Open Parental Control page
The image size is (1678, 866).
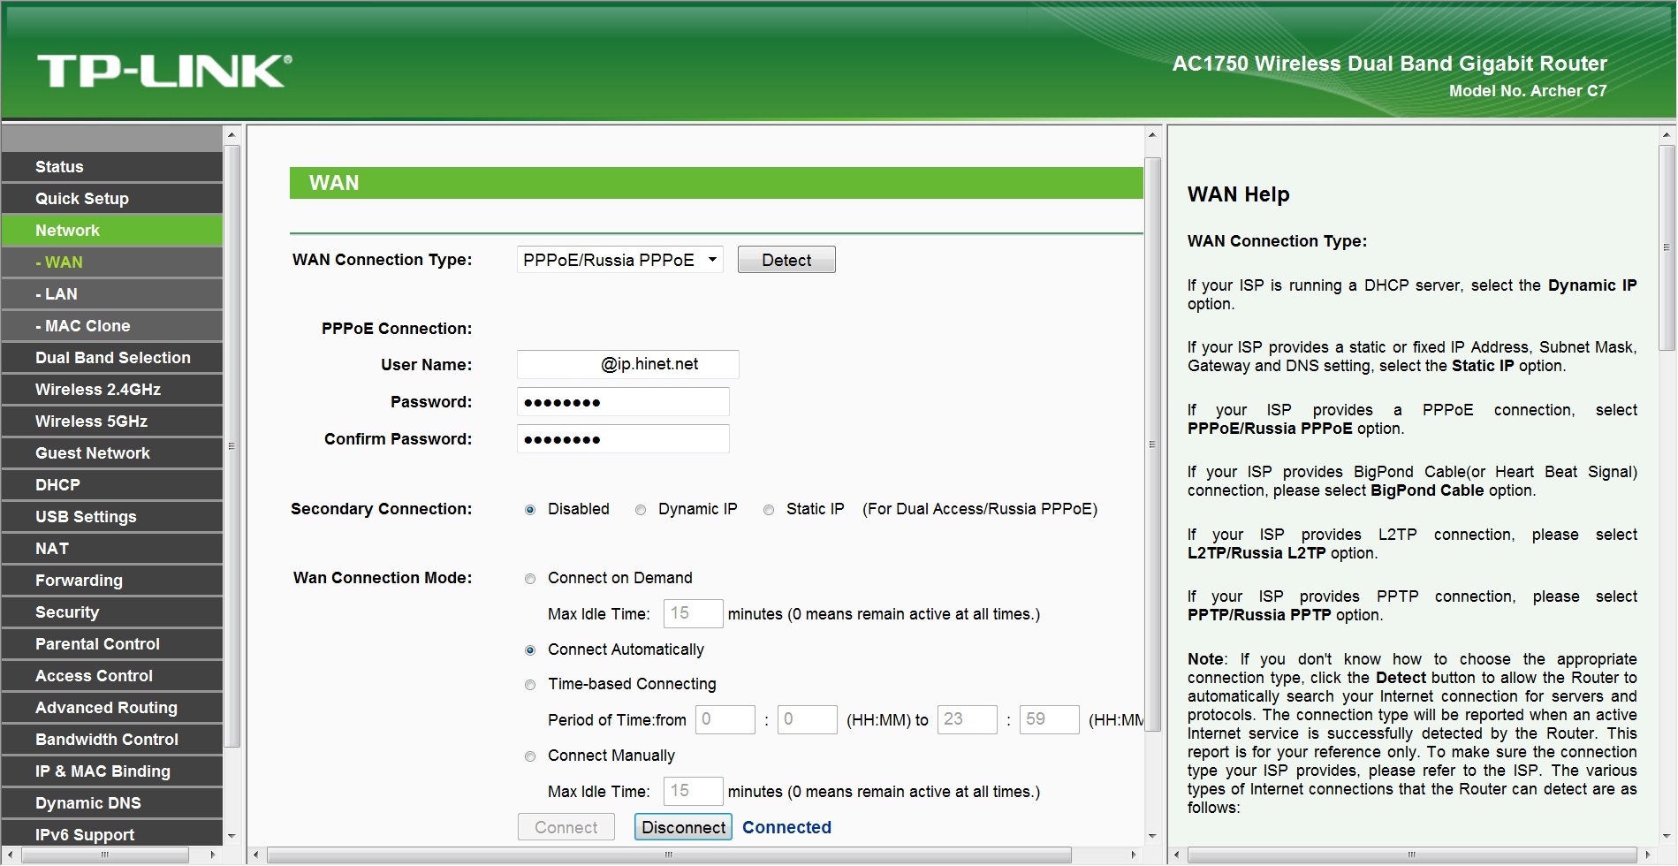112,644
